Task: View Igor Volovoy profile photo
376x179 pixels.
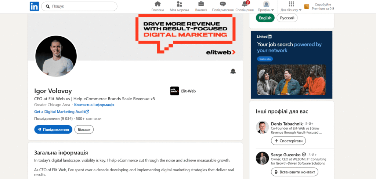Action: 56,56
